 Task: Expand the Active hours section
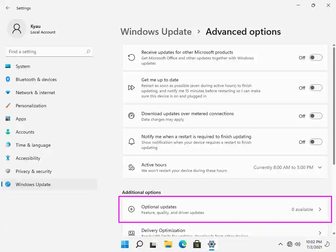[x=320, y=167]
